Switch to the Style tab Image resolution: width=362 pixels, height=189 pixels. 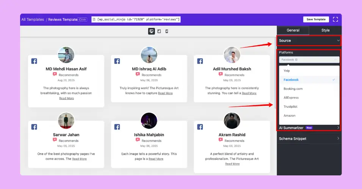pyautogui.click(x=325, y=30)
